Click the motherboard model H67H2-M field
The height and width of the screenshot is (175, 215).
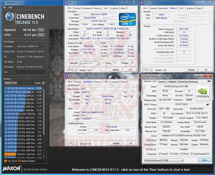tap(98, 92)
